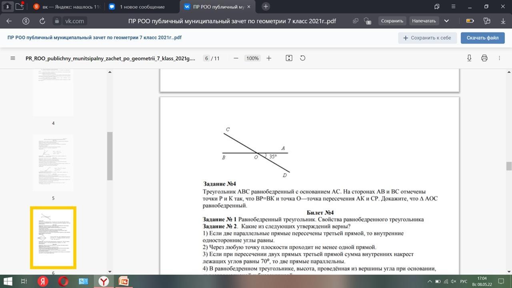Open the Yandex Browser taskbar icon

[x=104, y=281]
